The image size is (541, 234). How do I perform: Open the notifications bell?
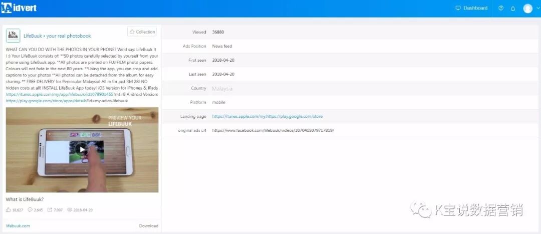[513, 9]
